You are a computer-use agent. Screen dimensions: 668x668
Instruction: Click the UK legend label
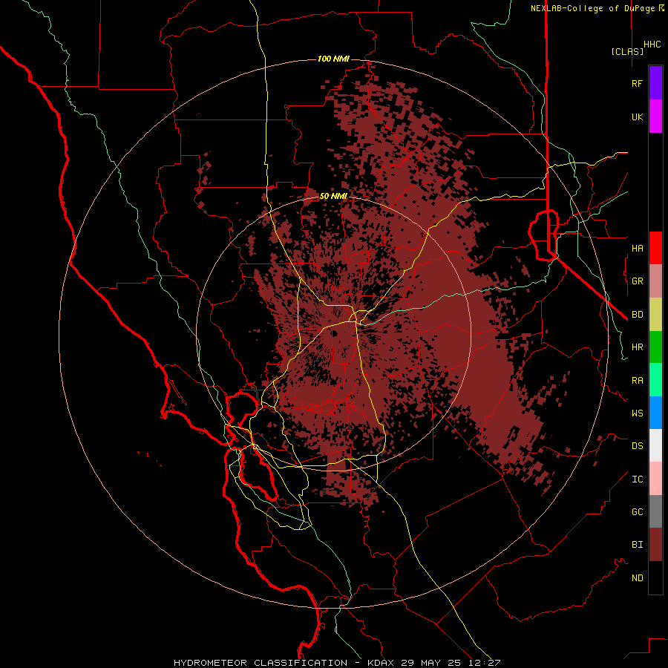tap(637, 117)
